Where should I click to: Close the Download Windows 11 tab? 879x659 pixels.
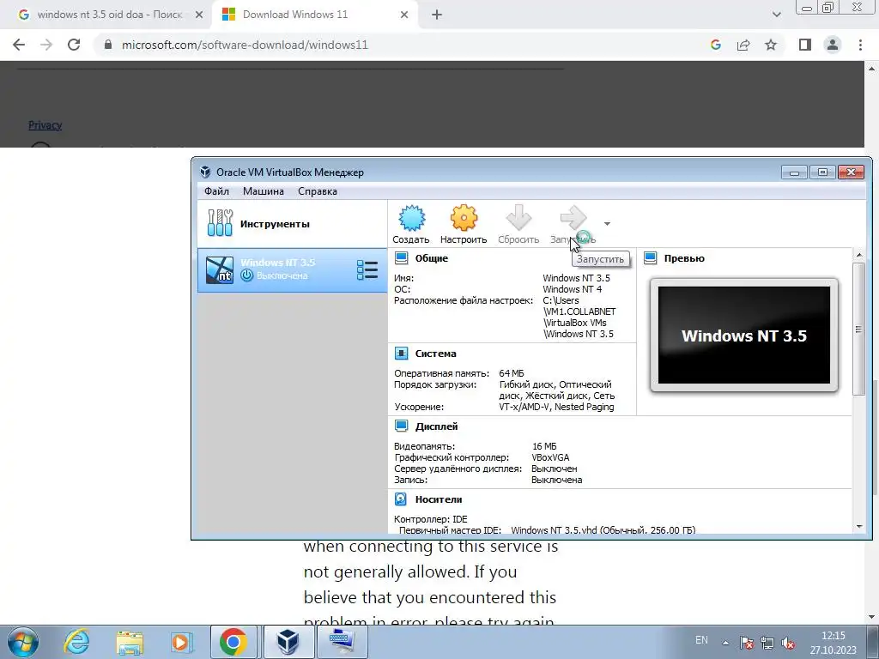[x=404, y=15]
